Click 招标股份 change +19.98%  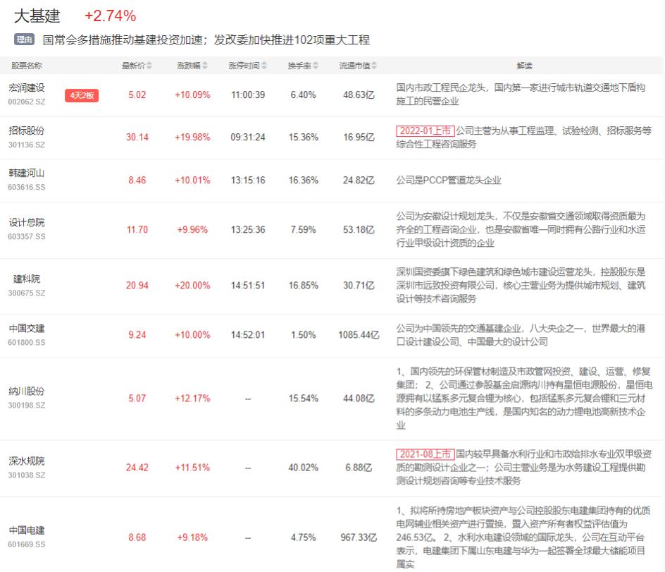click(x=192, y=137)
